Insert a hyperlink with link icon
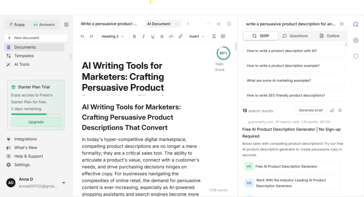Viewport: 364px width, 197px height. tap(180, 36)
